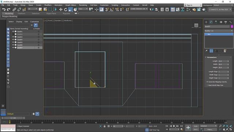This screenshot has height=132, width=234.
Task: Activate the Select and Move tool
Action: [x=61, y=10]
